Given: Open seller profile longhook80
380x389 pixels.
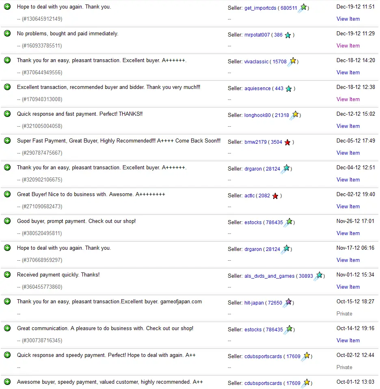Looking at the screenshot, I should (257, 115).
